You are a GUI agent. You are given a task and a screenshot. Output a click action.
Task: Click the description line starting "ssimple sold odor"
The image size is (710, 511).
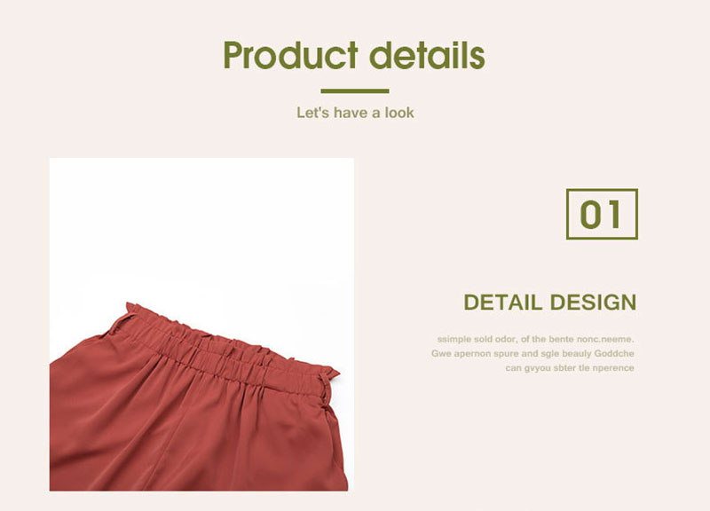pos(536,339)
